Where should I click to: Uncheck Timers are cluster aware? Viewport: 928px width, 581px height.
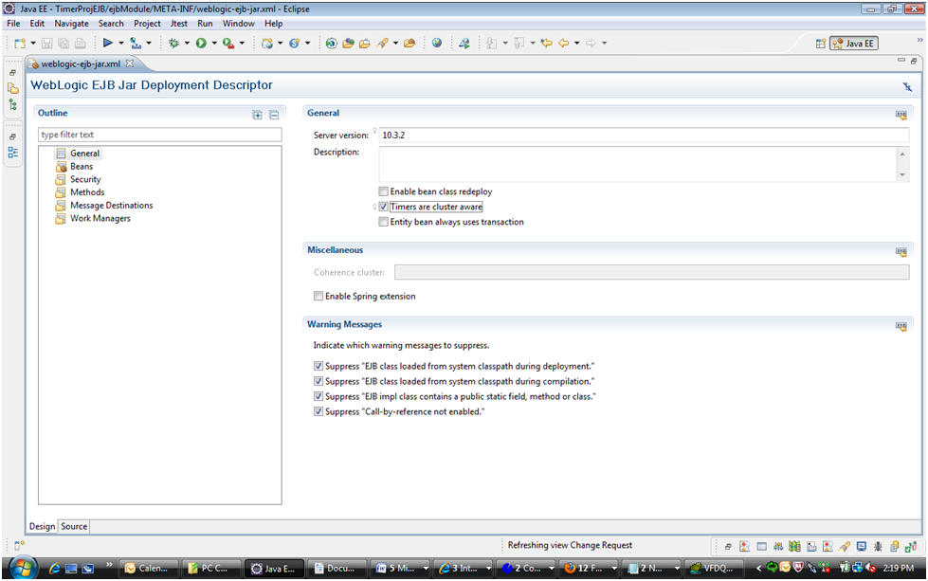(x=384, y=207)
